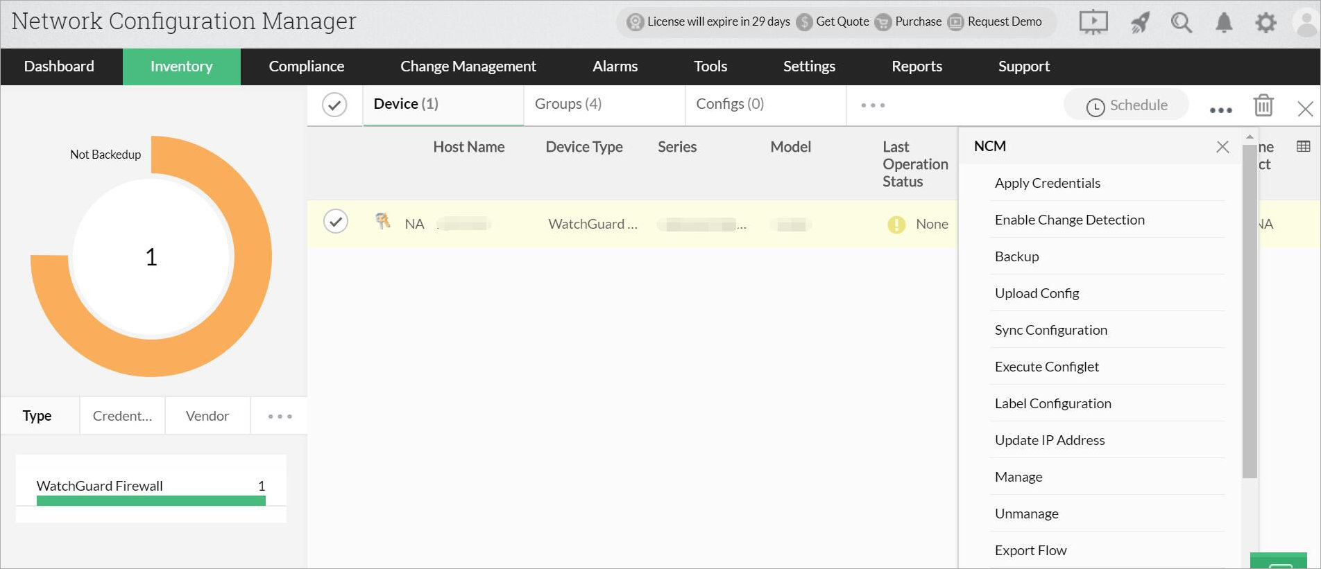The height and width of the screenshot is (569, 1321).
Task: Click the NCM menu vertical scrollbar
Action: point(1249,312)
